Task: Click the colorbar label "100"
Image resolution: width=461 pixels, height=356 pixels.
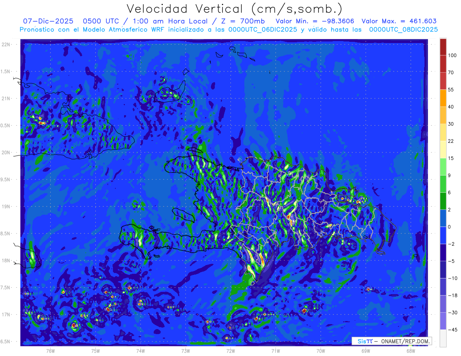Action: tap(452, 56)
